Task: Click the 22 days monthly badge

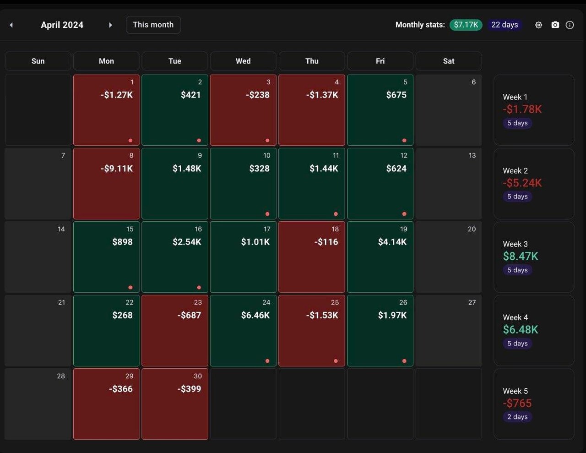Action: pos(505,25)
